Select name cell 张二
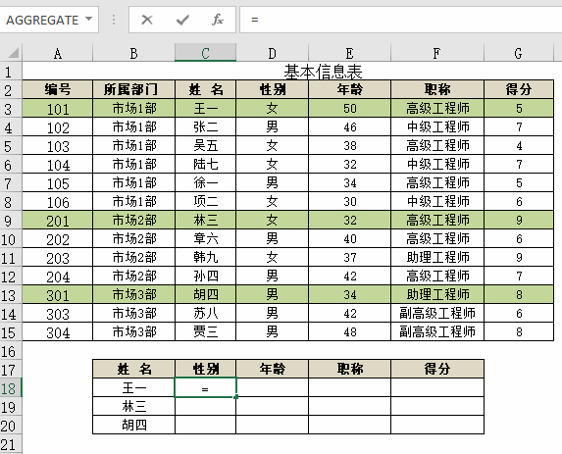 (205, 126)
